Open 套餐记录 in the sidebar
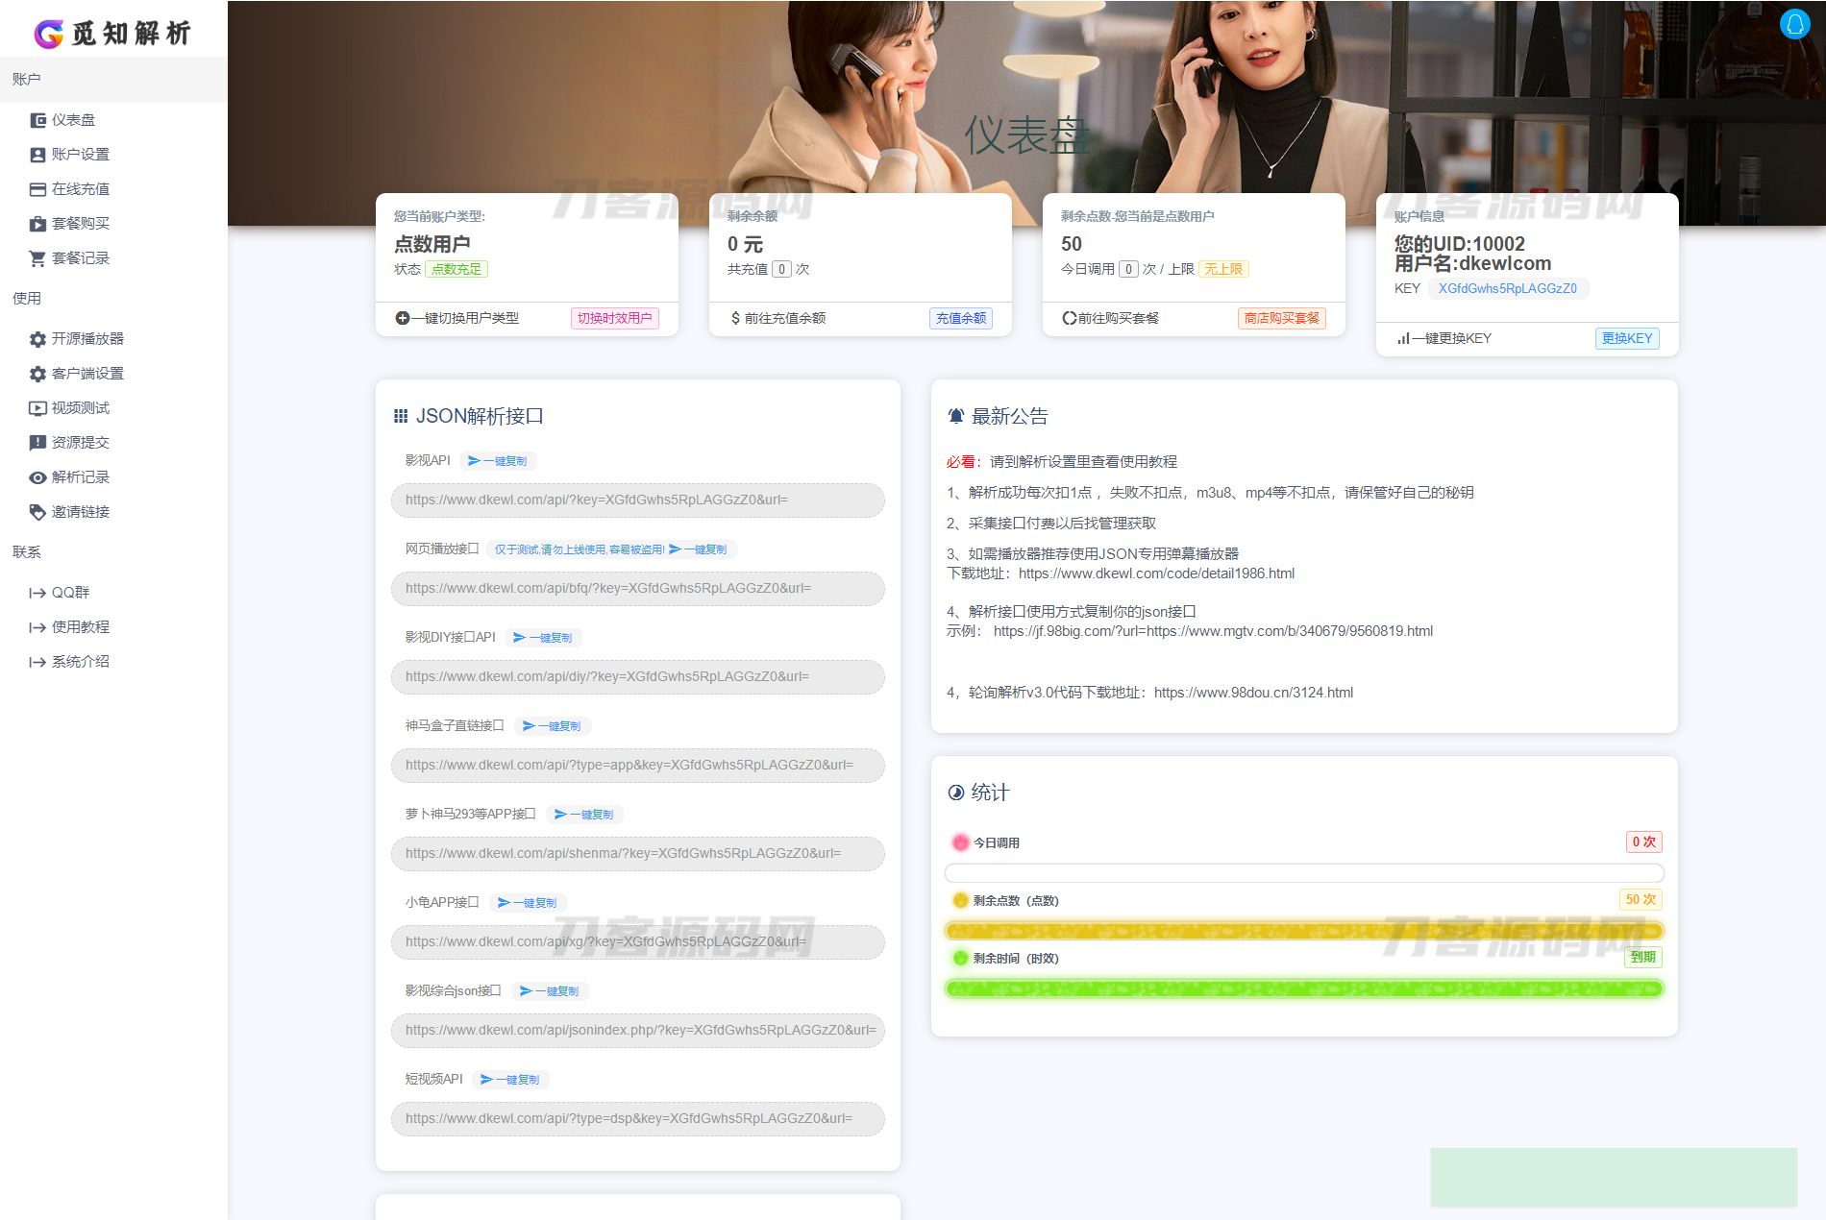Viewport: 1826px width, 1220px height. tap(70, 258)
